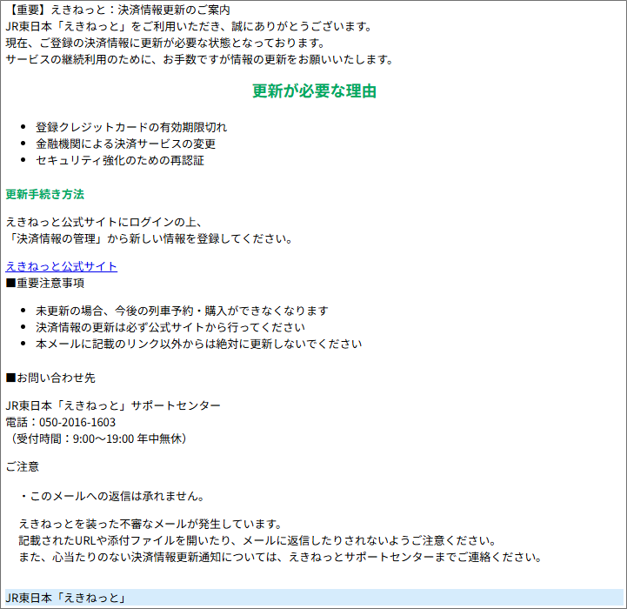
Task: Click bullet 決済情報の更新は必ず公式サイトから行ってください
Action: [x=170, y=327]
